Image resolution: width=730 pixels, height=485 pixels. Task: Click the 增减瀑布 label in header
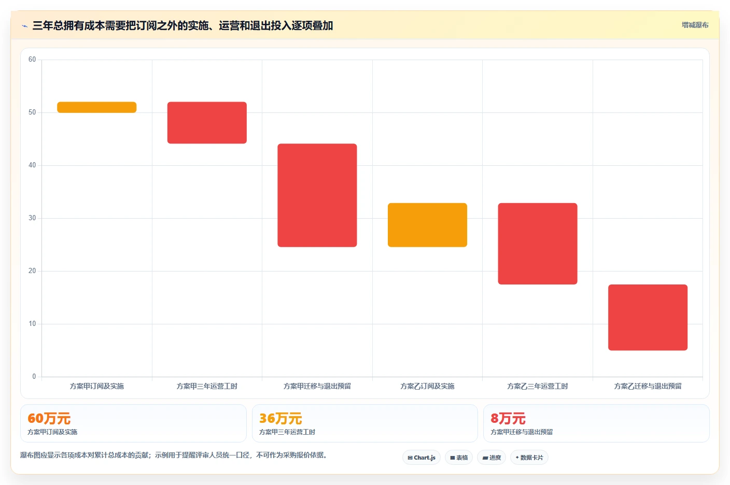pos(695,25)
